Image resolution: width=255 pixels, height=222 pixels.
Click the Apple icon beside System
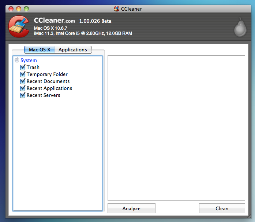[x=16, y=60]
